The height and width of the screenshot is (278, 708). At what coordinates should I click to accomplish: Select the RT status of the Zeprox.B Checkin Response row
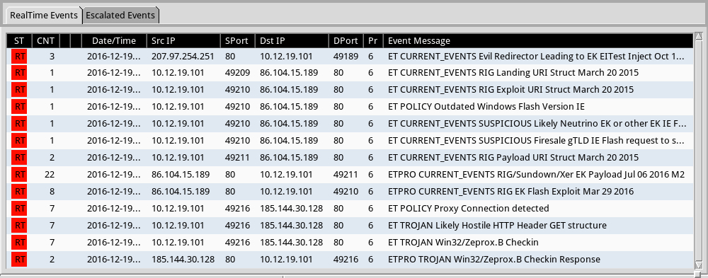pyautogui.click(x=19, y=260)
